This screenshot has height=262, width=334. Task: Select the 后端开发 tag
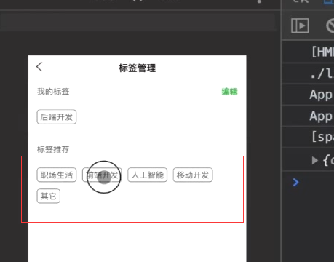coord(57,117)
